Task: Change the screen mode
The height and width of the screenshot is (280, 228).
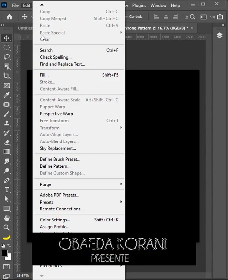Action: pos(6,276)
